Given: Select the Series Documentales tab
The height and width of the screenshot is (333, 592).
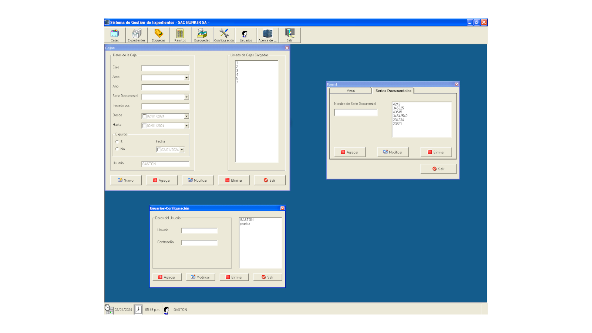Looking at the screenshot, I should tap(393, 91).
